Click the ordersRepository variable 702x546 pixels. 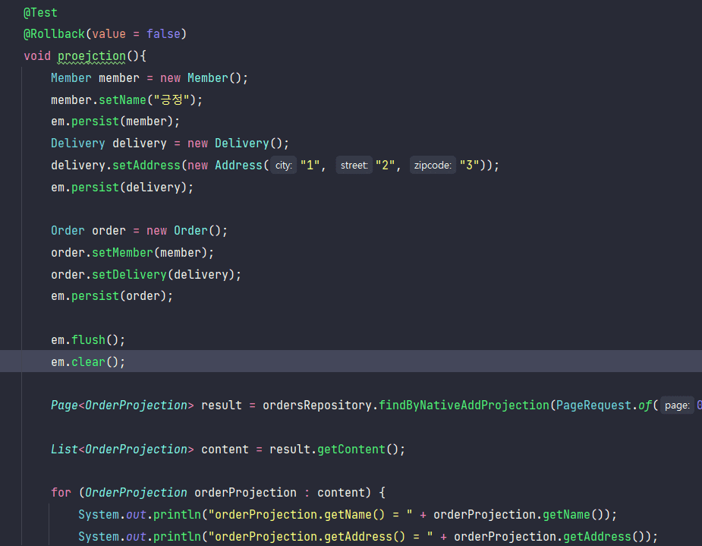click(x=317, y=406)
